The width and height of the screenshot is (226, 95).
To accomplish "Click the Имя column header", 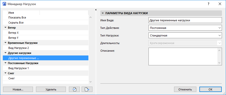I will click(24, 13).
